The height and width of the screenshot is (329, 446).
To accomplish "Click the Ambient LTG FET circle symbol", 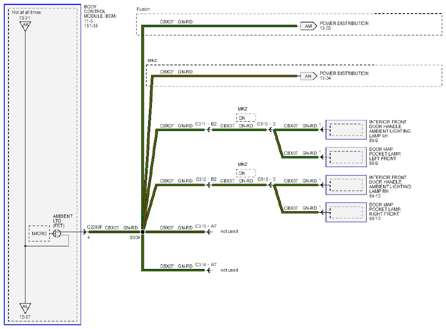I will (x=57, y=234).
